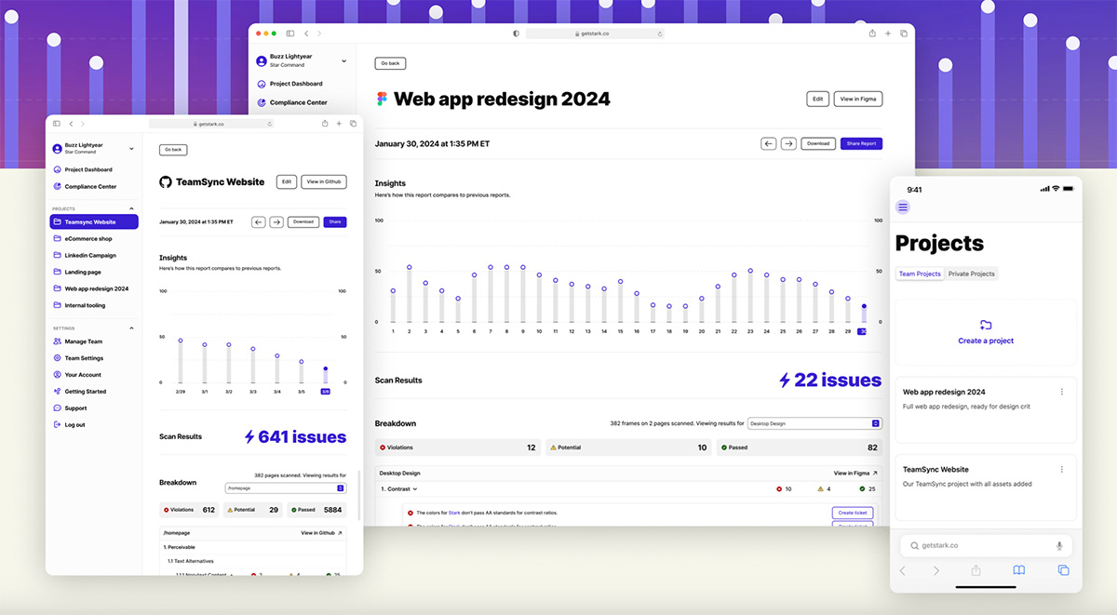Switch to the Private Projects tab

(971, 274)
